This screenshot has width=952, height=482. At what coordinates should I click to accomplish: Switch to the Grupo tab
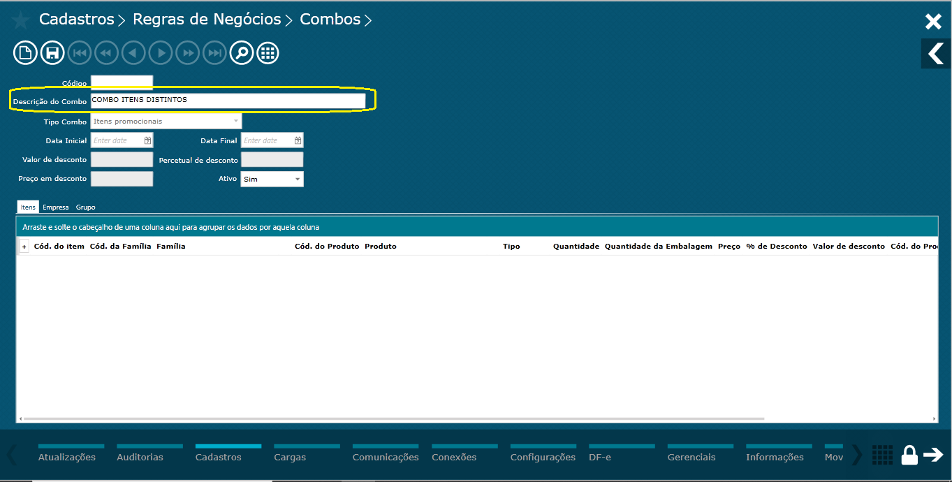pyautogui.click(x=86, y=207)
